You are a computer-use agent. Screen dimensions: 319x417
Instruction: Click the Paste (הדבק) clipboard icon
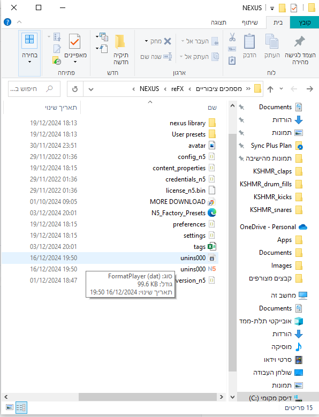point(249,41)
